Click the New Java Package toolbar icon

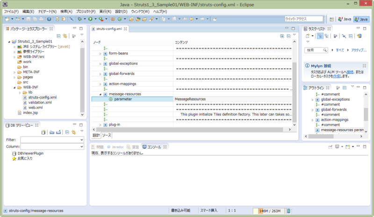pos(113,19)
